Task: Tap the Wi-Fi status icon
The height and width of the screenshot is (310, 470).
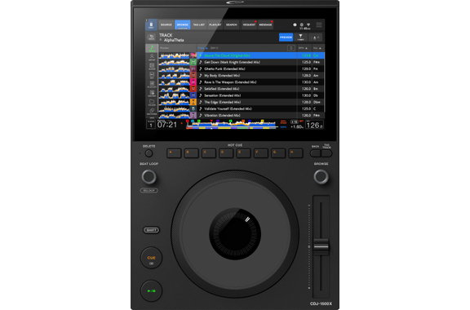Action: (x=308, y=25)
